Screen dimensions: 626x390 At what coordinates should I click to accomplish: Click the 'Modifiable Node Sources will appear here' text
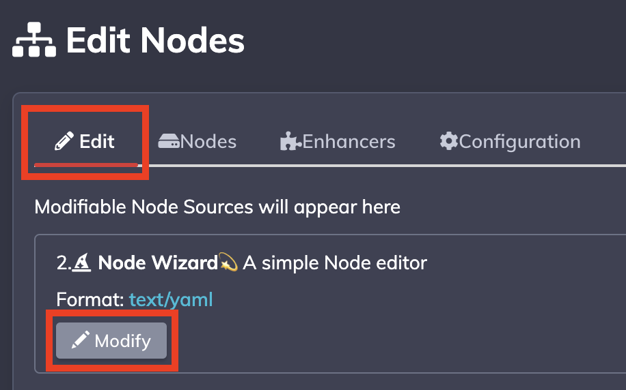click(x=217, y=207)
